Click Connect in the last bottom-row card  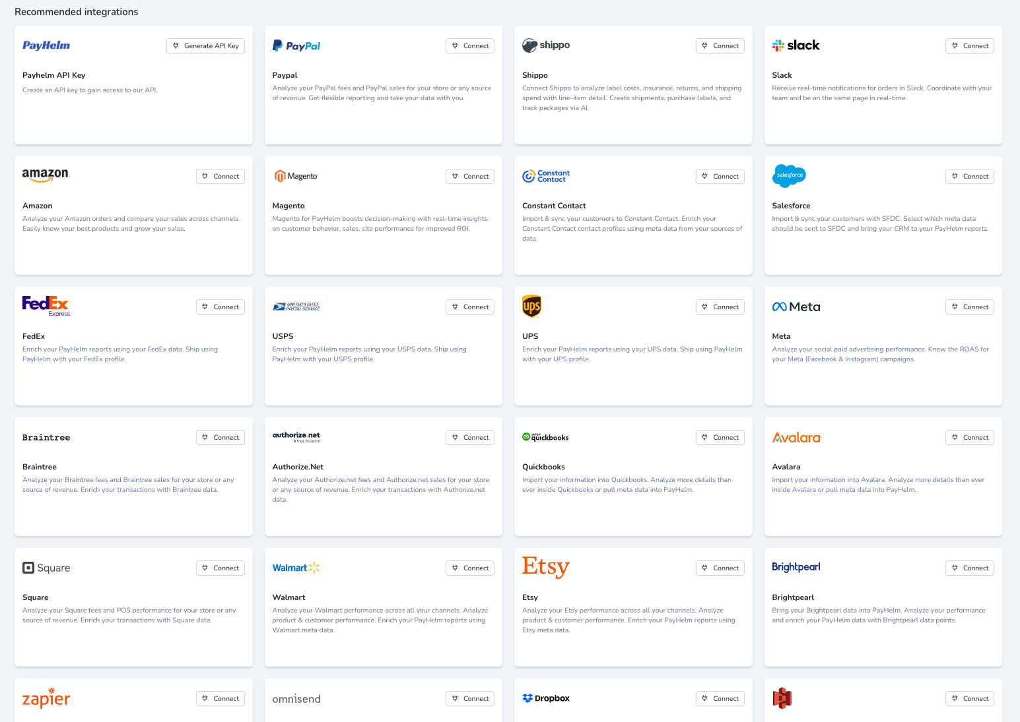tap(970, 698)
